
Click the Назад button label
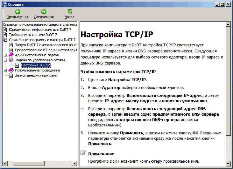[x=69, y=17]
